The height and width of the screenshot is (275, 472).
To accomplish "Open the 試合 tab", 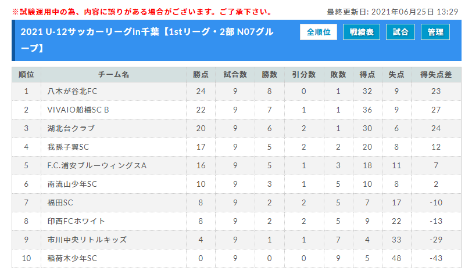I will [x=401, y=32].
